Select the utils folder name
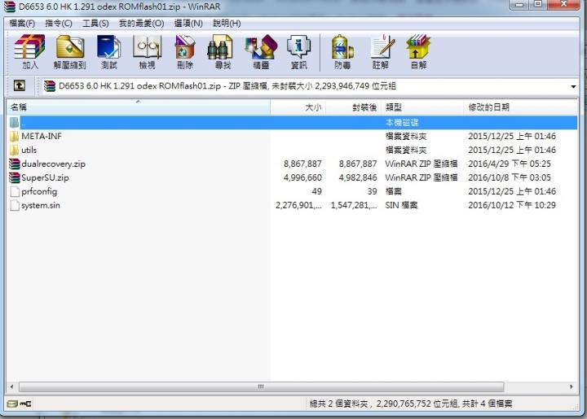 tap(29, 151)
